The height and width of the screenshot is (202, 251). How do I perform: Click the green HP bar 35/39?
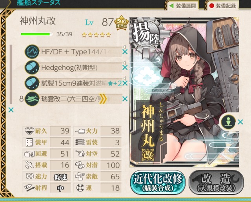point(36,34)
